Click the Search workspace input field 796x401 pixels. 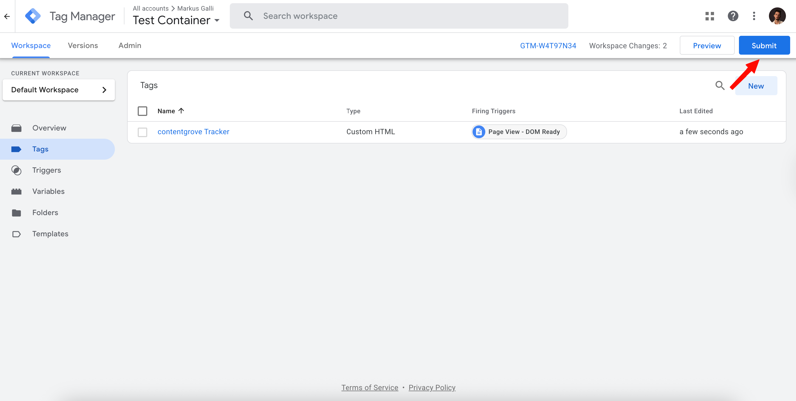(399, 16)
